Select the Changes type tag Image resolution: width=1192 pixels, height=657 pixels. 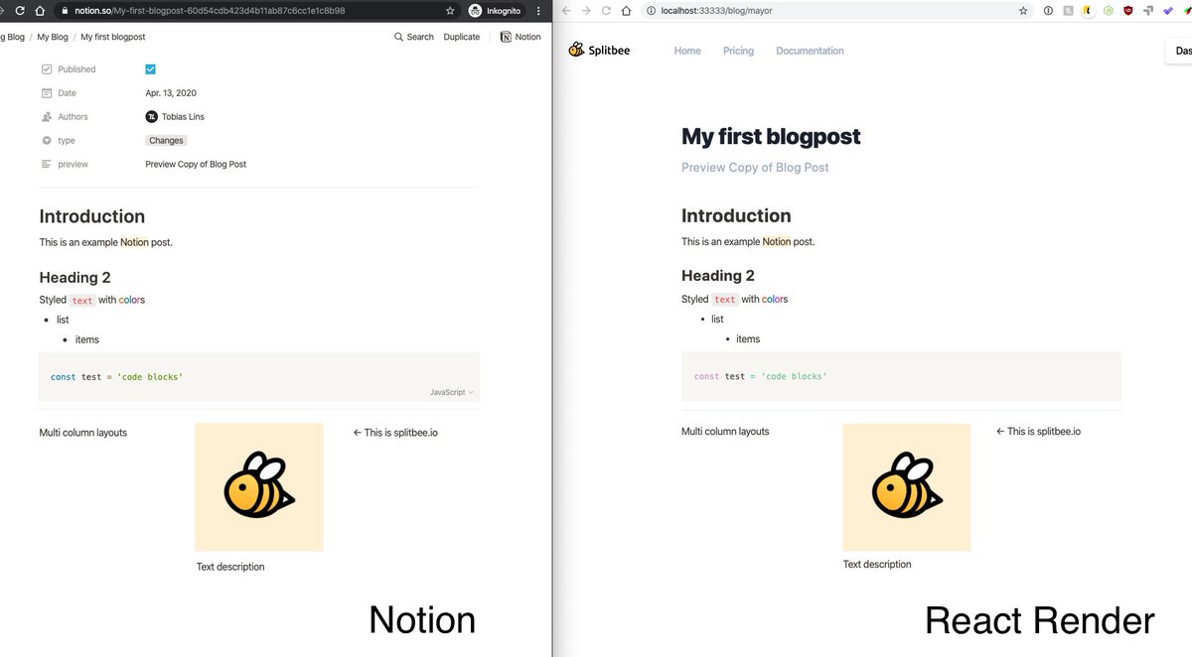click(166, 141)
